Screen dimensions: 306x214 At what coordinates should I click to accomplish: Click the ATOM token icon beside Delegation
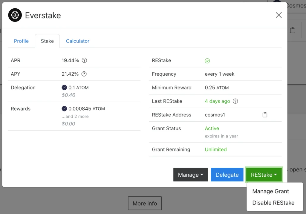point(64,88)
